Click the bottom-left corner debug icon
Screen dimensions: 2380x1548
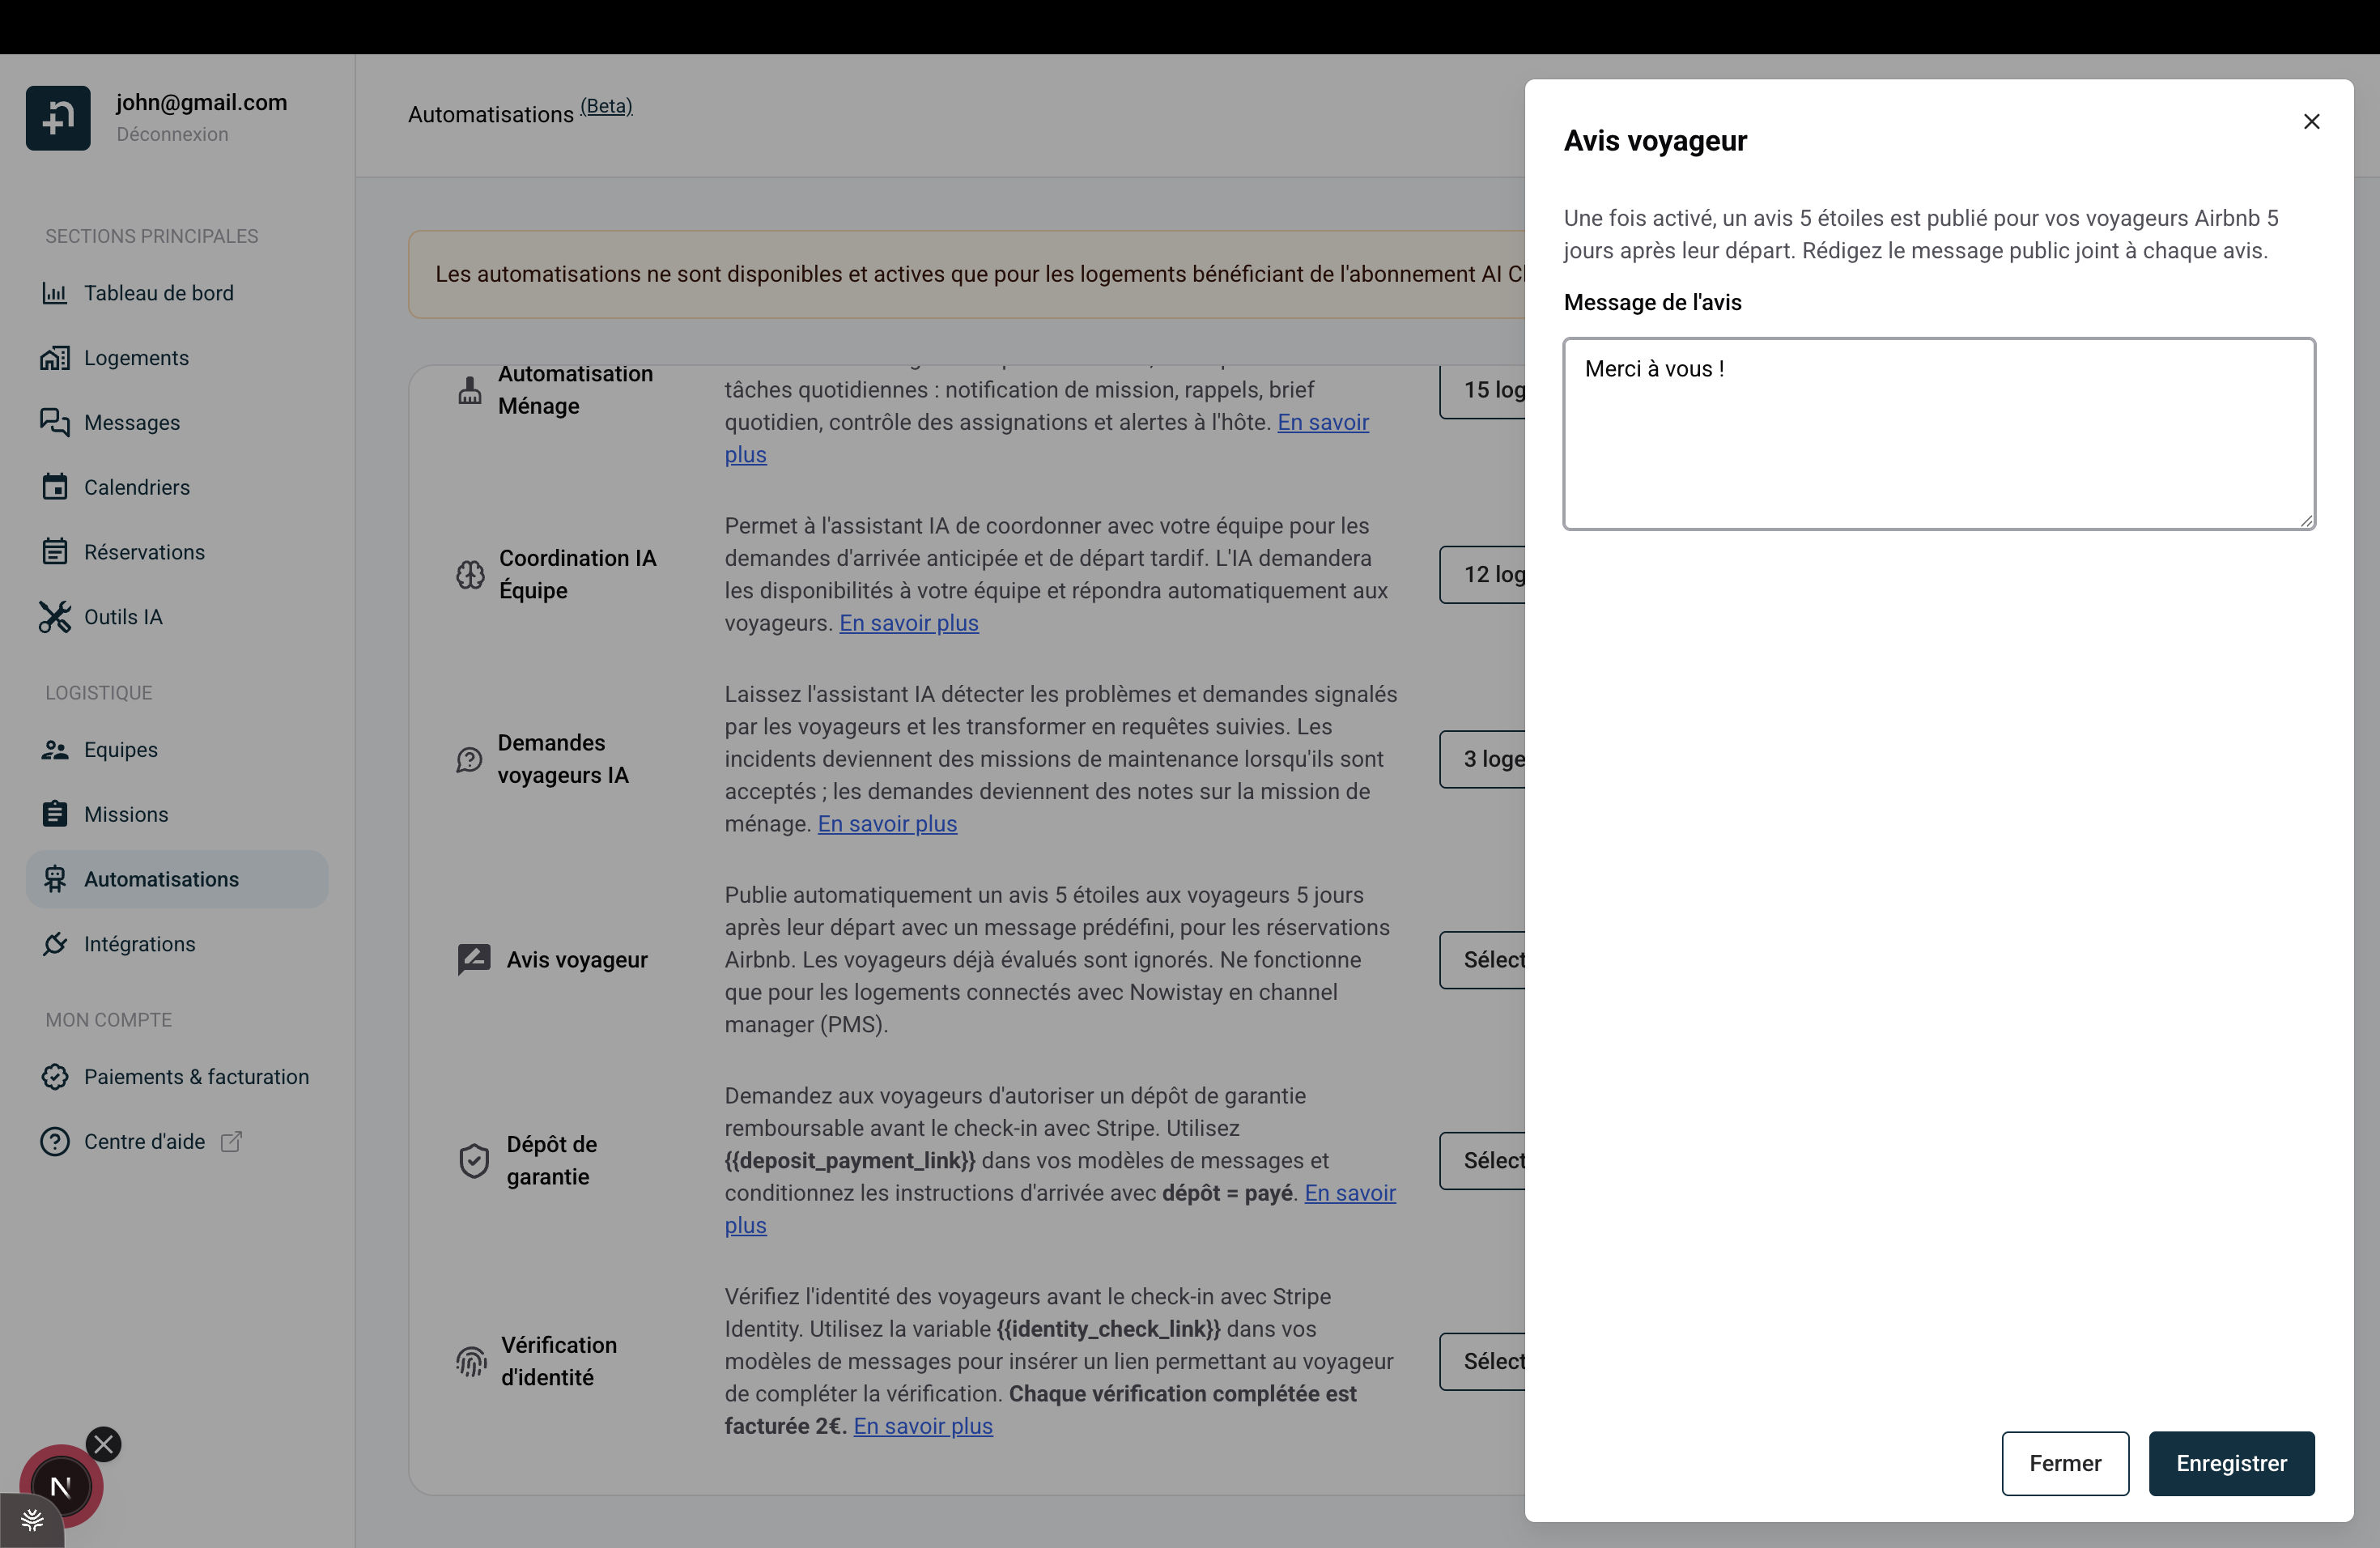[32, 1521]
